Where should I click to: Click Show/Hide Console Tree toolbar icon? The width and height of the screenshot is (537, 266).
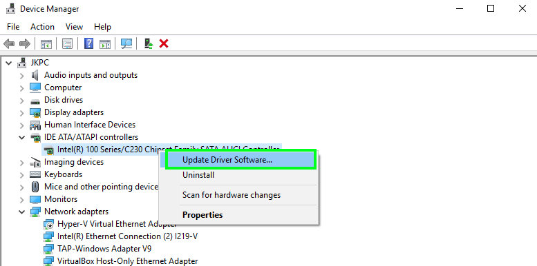[46, 43]
